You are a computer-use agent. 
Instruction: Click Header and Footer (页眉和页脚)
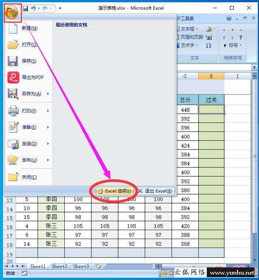190,37
